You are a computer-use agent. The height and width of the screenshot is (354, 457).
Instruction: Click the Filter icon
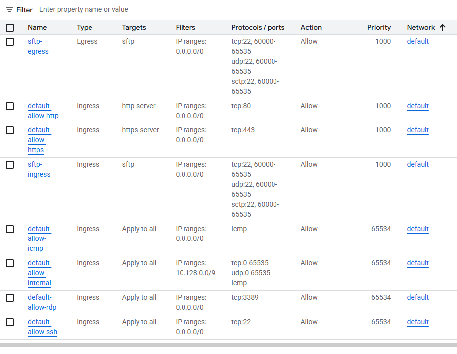(x=9, y=10)
